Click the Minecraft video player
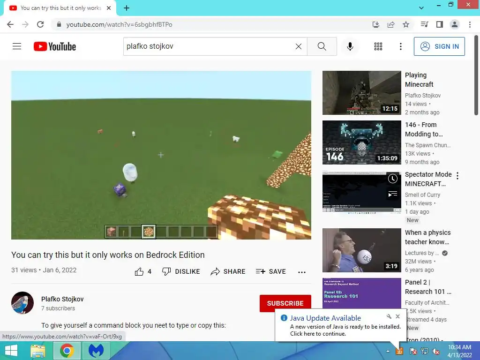 161,155
